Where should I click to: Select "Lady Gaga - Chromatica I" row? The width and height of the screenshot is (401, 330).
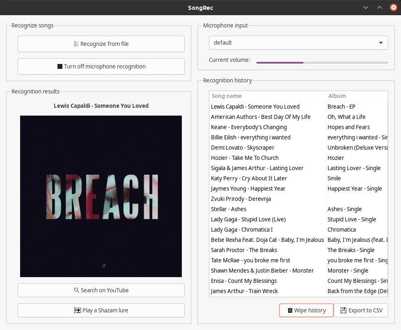point(298,230)
